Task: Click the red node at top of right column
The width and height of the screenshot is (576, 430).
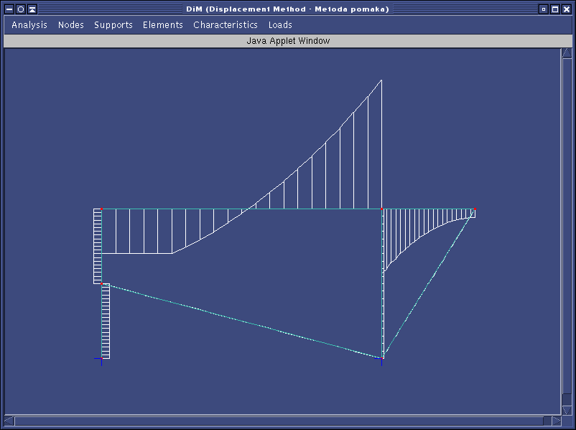Action: pos(381,209)
